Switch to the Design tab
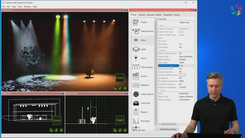The image size is (245, 138). click(x=134, y=15)
